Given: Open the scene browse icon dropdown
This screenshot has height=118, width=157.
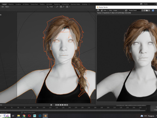Looking at the screenshot, I should 142,4.
